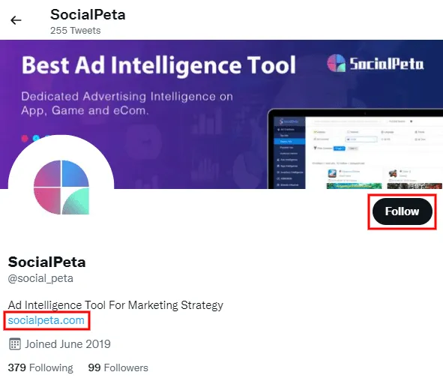Click the laptop screenshot in banner

tap(355, 148)
